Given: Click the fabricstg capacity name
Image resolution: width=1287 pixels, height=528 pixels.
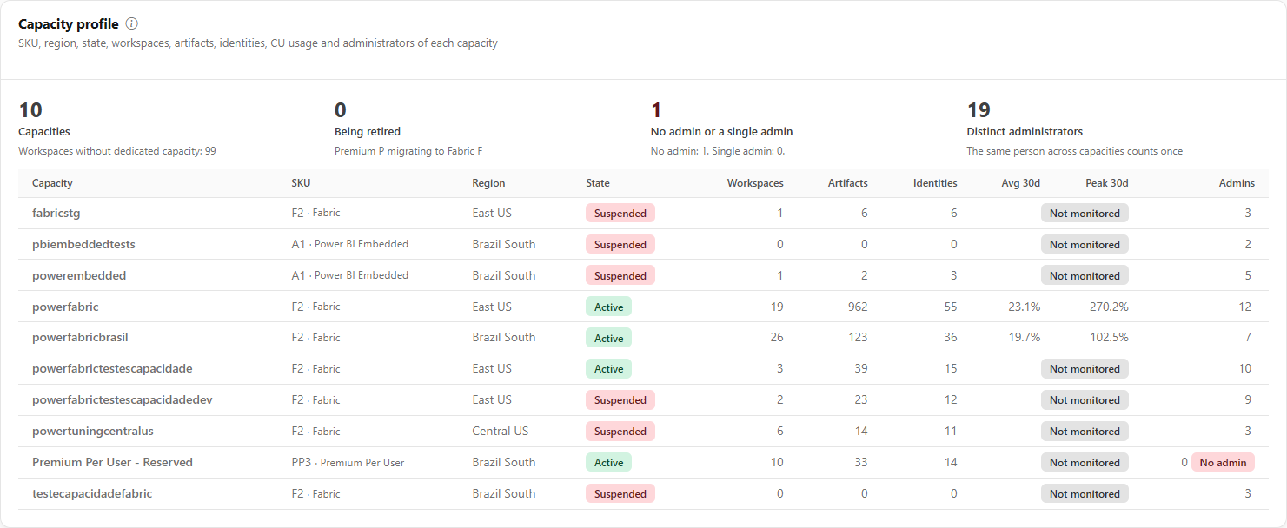Looking at the screenshot, I should [56, 213].
